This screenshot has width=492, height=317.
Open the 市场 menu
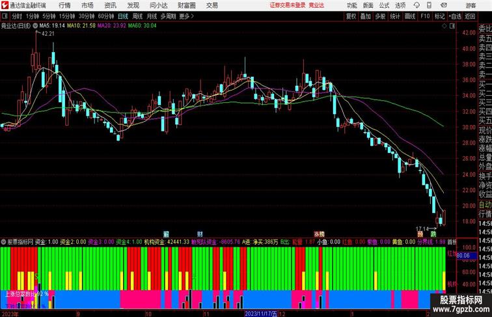point(88,5)
